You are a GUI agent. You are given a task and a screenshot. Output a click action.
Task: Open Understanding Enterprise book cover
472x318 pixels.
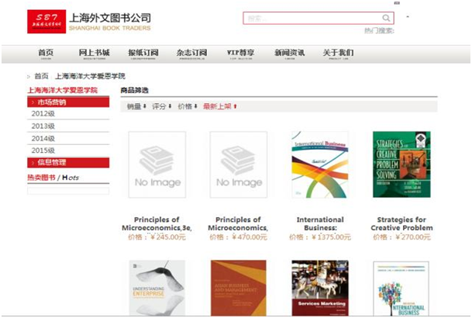(157, 288)
